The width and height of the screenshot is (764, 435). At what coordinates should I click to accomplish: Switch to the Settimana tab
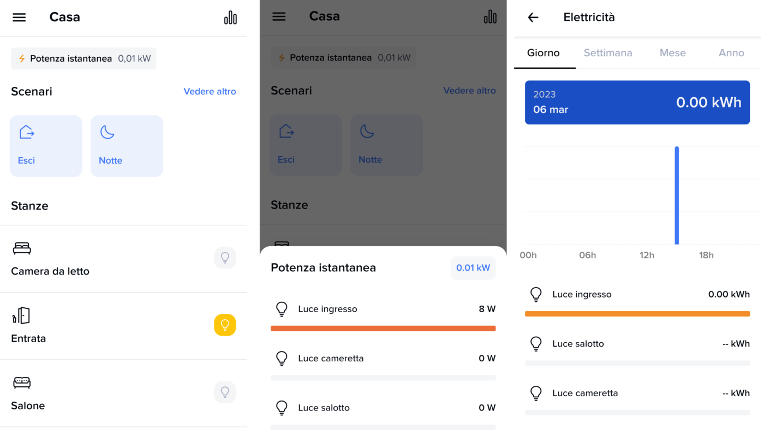click(x=607, y=53)
